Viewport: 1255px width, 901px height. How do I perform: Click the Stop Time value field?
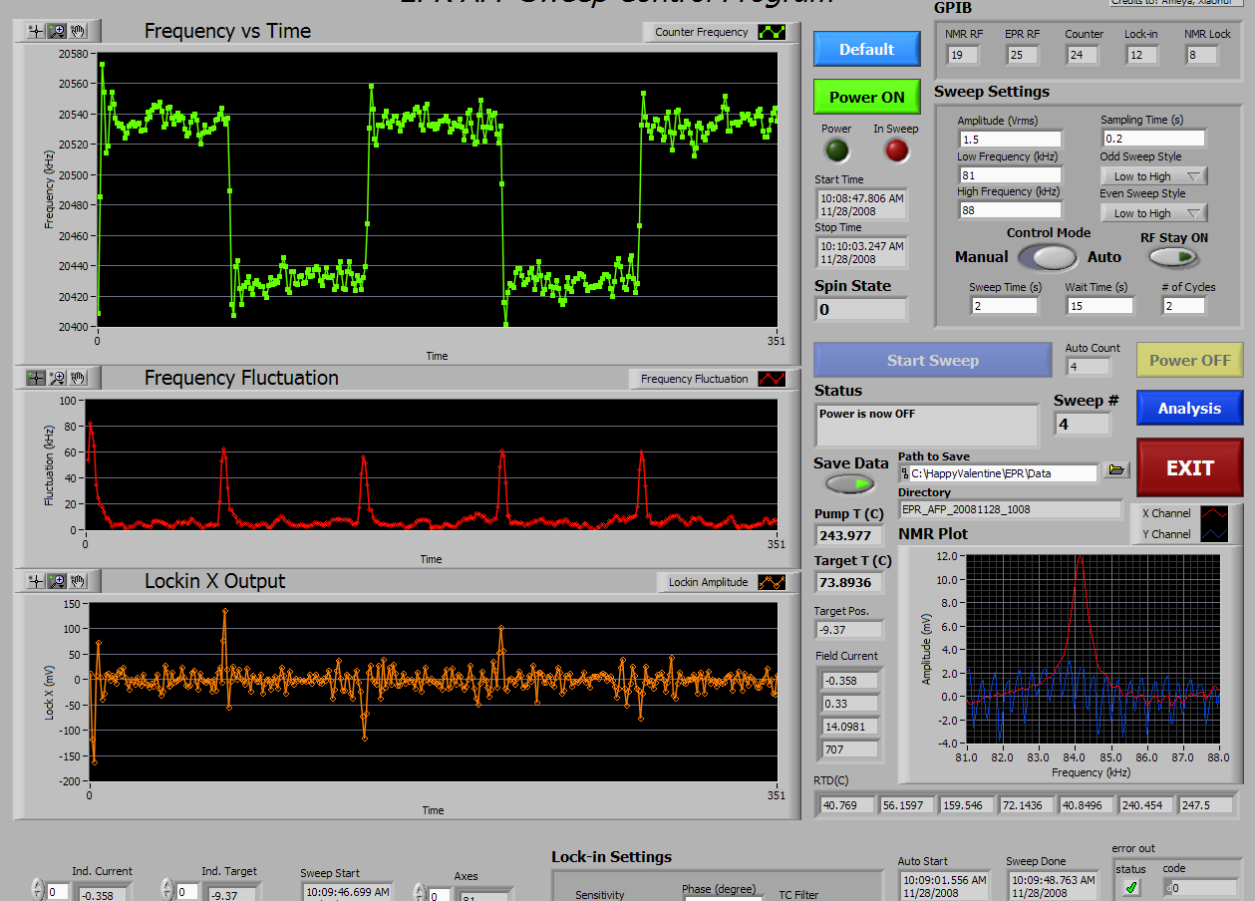(x=862, y=252)
